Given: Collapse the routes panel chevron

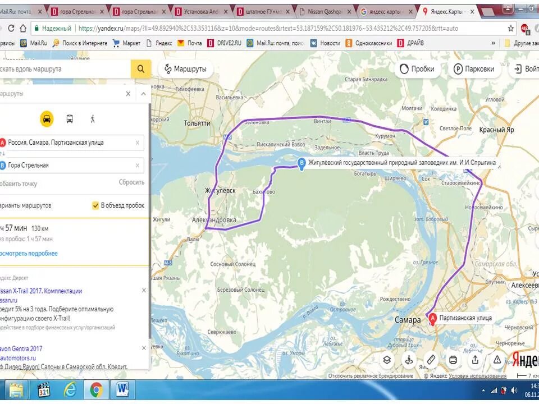Looking at the screenshot, I should click(143, 94).
